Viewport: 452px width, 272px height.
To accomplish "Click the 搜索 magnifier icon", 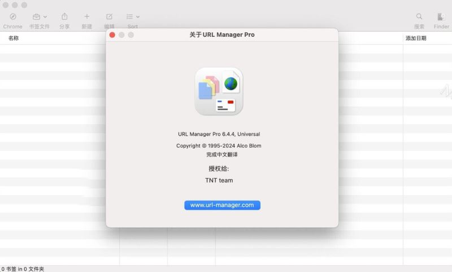I will pyautogui.click(x=419, y=16).
